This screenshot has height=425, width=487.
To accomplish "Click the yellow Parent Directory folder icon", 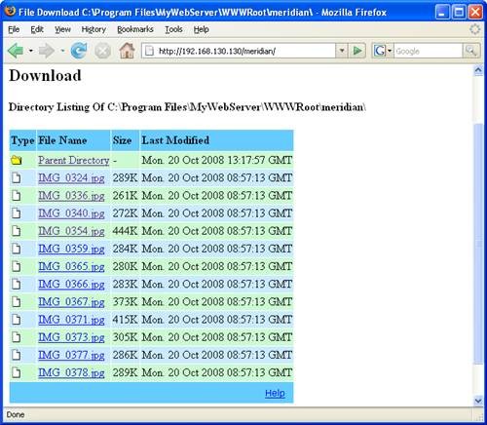I will (x=17, y=160).
